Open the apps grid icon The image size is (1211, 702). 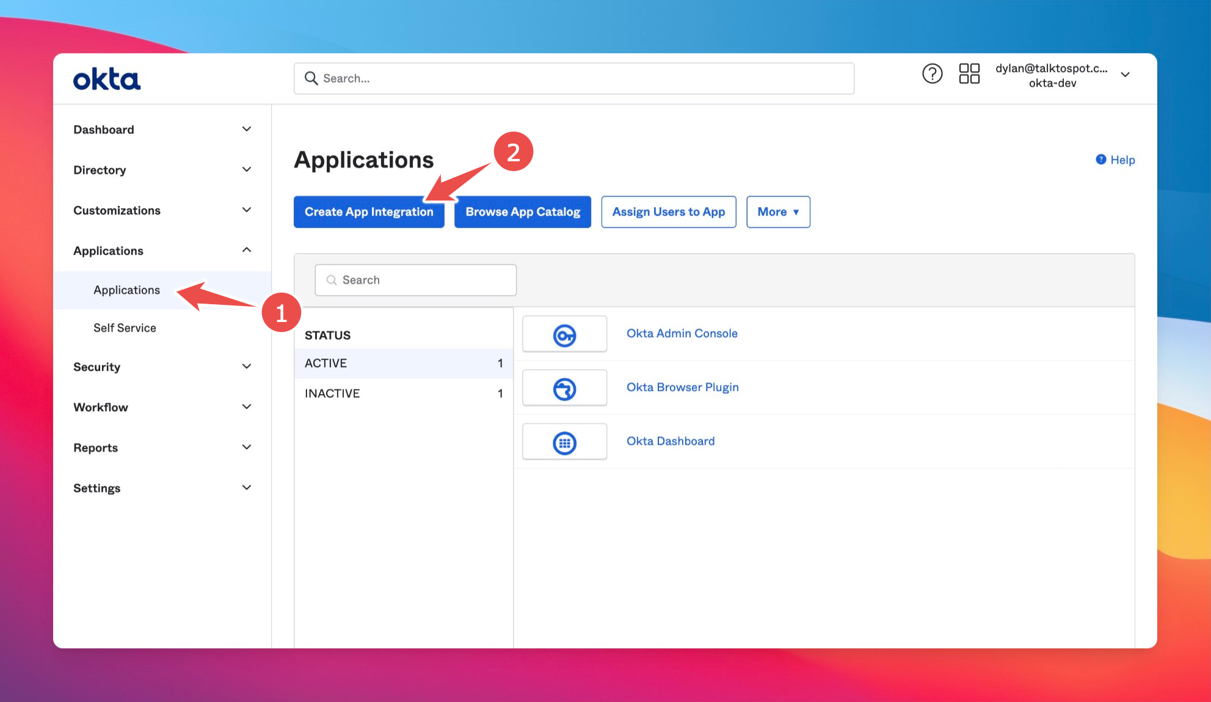click(x=969, y=74)
